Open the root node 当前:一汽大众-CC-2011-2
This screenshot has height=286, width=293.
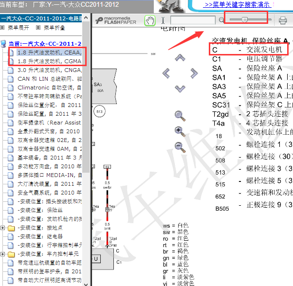[x=45, y=44]
